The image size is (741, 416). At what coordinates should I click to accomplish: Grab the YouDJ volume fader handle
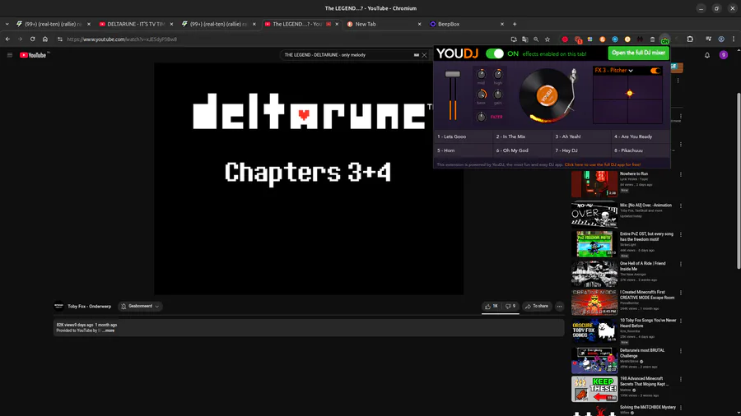(x=452, y=74)
